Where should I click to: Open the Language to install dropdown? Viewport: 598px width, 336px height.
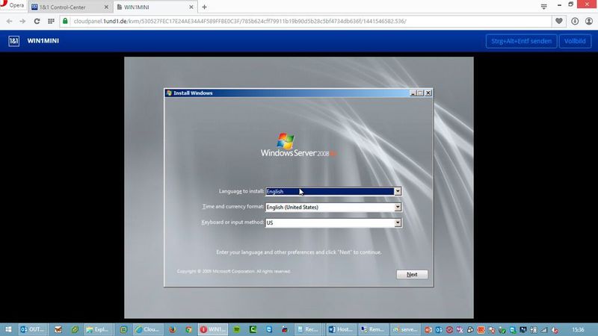coord(398,191)
